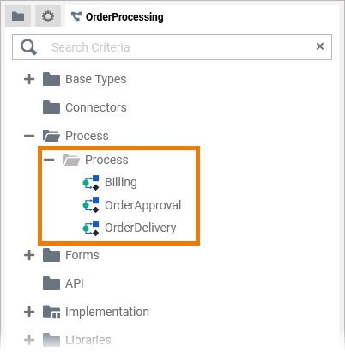
Task: Click the OrderDelivery process model icon
Action: (91, 228)
